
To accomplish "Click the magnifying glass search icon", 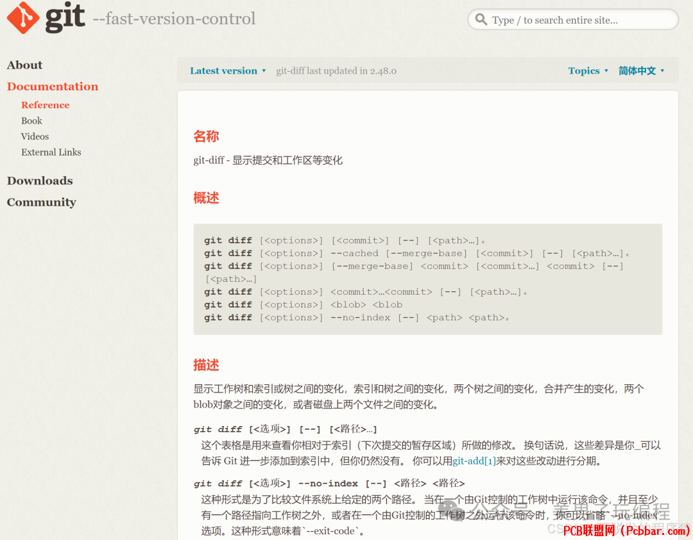I will (481, 19).
